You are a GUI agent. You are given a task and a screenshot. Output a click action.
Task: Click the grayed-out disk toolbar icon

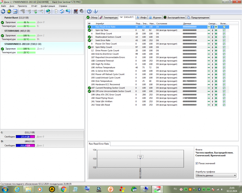23,11
